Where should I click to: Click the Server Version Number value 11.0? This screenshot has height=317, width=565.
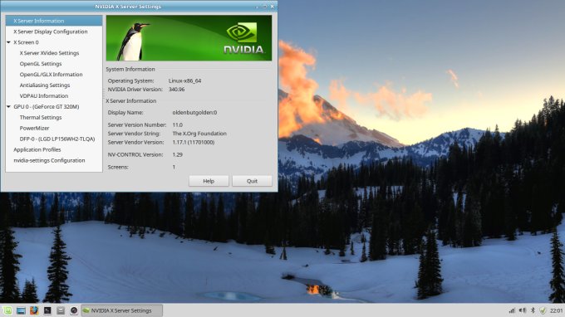177,124
